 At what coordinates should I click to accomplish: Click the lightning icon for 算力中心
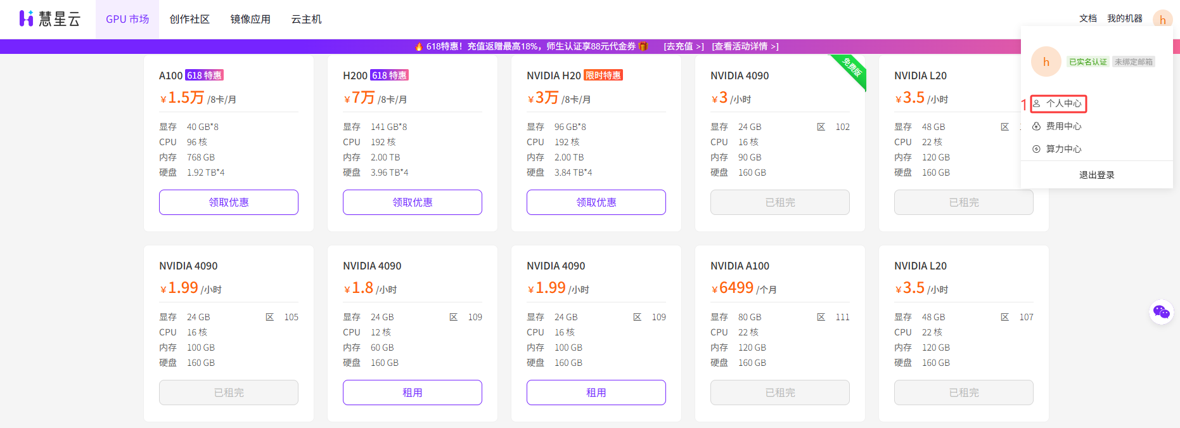coord(1037,149)
